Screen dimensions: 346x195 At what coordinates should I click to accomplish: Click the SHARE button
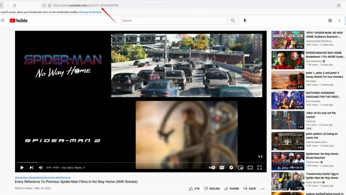point(231,188)
